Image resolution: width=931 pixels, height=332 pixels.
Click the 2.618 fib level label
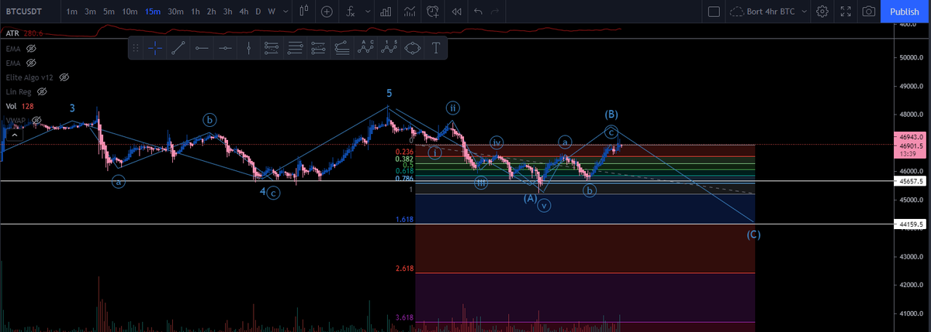pos(403,269)
